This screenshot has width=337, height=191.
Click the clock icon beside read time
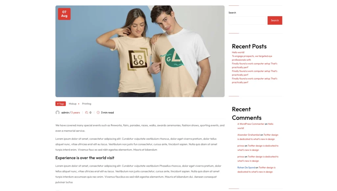click(x=98, y=112)
